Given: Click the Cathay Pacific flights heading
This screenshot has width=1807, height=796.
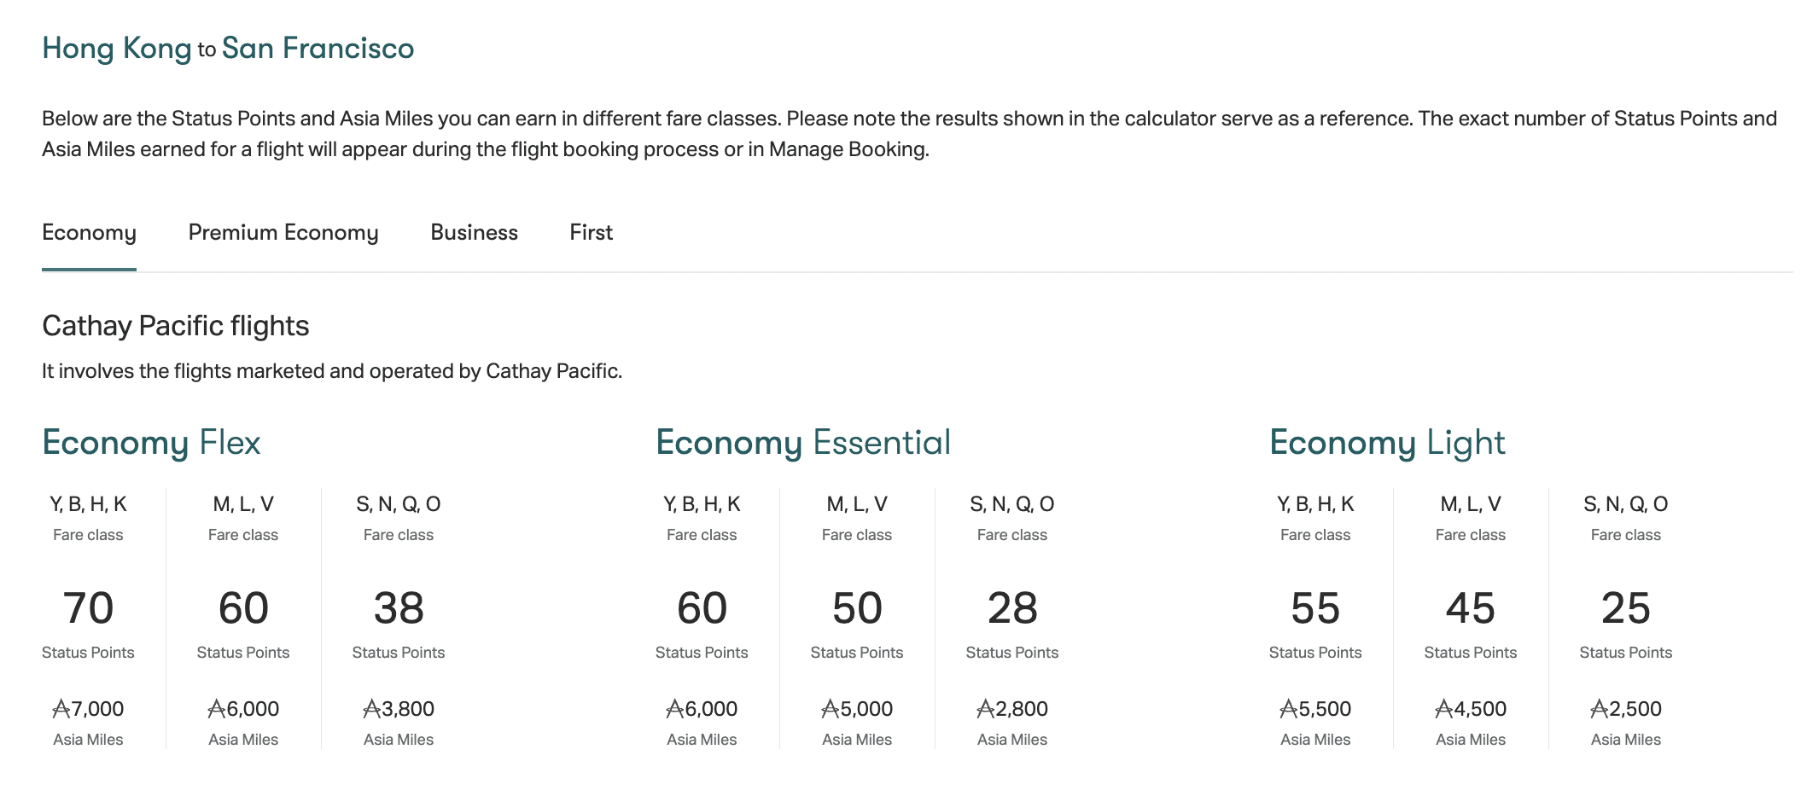Looking at the screenshot, I should point(175,326).
